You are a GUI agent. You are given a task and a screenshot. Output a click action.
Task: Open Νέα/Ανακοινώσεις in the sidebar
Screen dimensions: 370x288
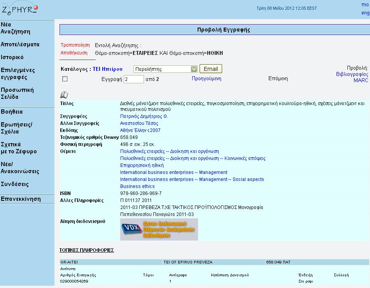coord(20,168)
